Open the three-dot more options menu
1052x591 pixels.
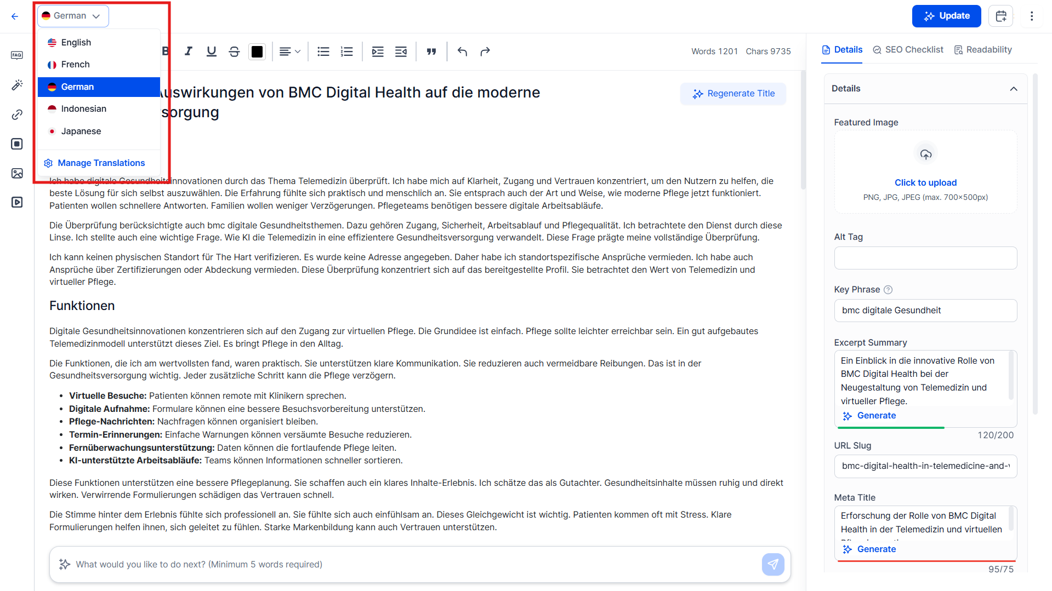pos(1032,16)
